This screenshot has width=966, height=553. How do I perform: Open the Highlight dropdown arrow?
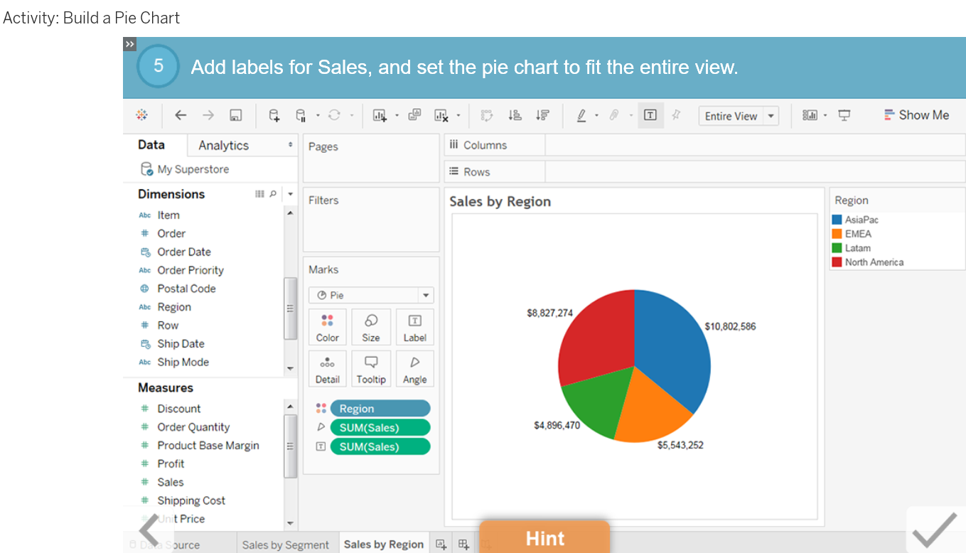point(596,115)
